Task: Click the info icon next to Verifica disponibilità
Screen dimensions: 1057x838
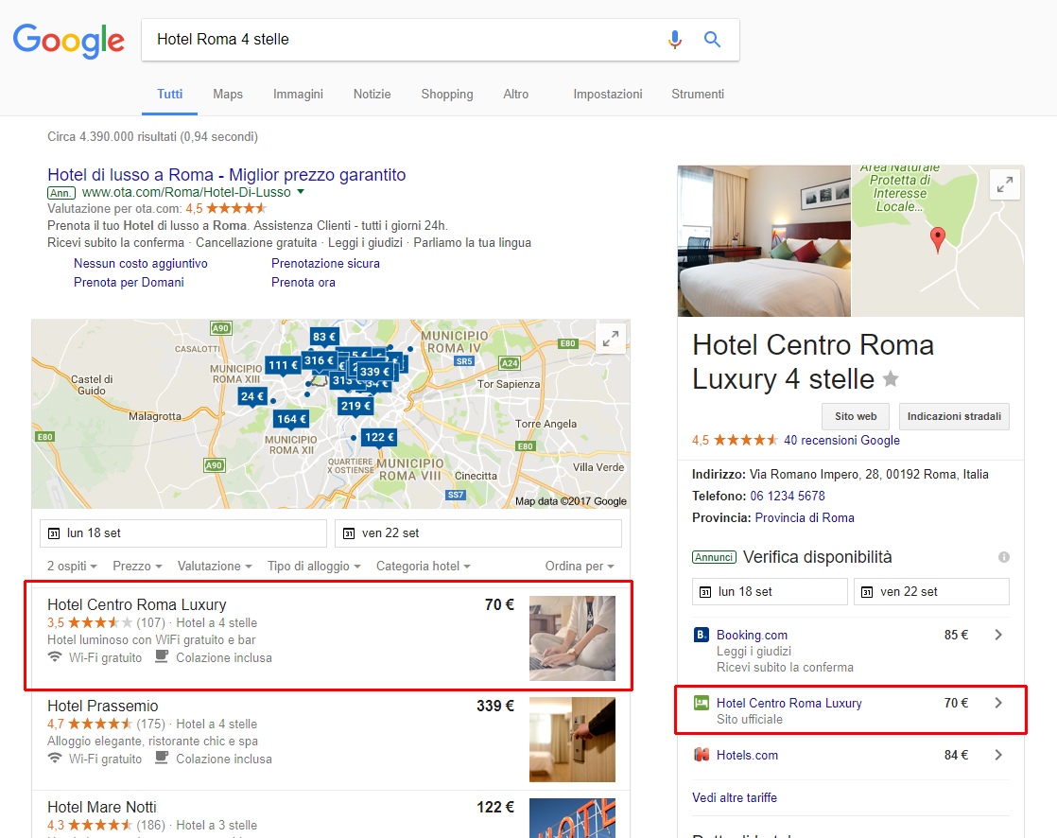Action: coord(1004,557)
